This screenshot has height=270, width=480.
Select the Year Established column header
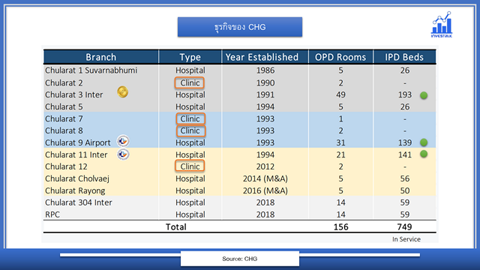(x=265, y=57)
